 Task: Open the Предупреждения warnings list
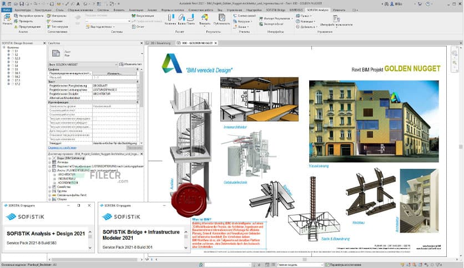tap(28, 27)
